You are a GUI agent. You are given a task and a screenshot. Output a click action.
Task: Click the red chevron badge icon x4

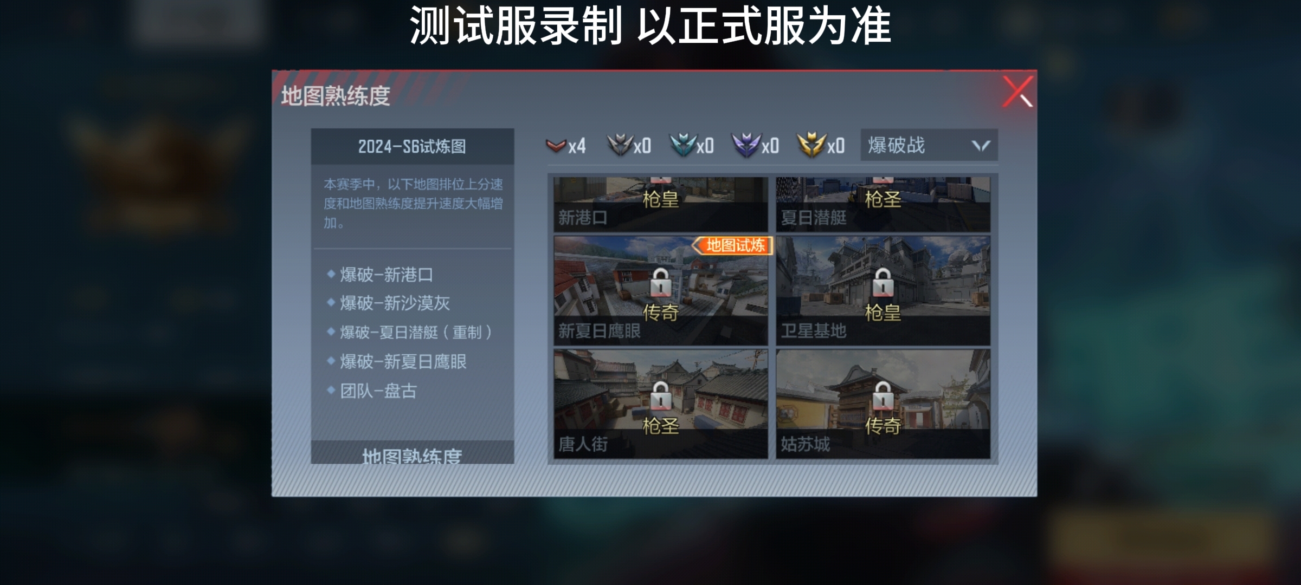tap(556, 145)
